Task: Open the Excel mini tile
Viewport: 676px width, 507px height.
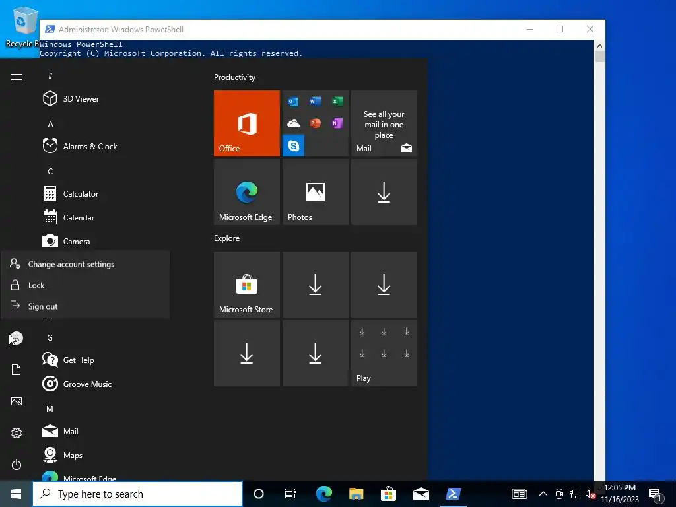Action: 337,102
